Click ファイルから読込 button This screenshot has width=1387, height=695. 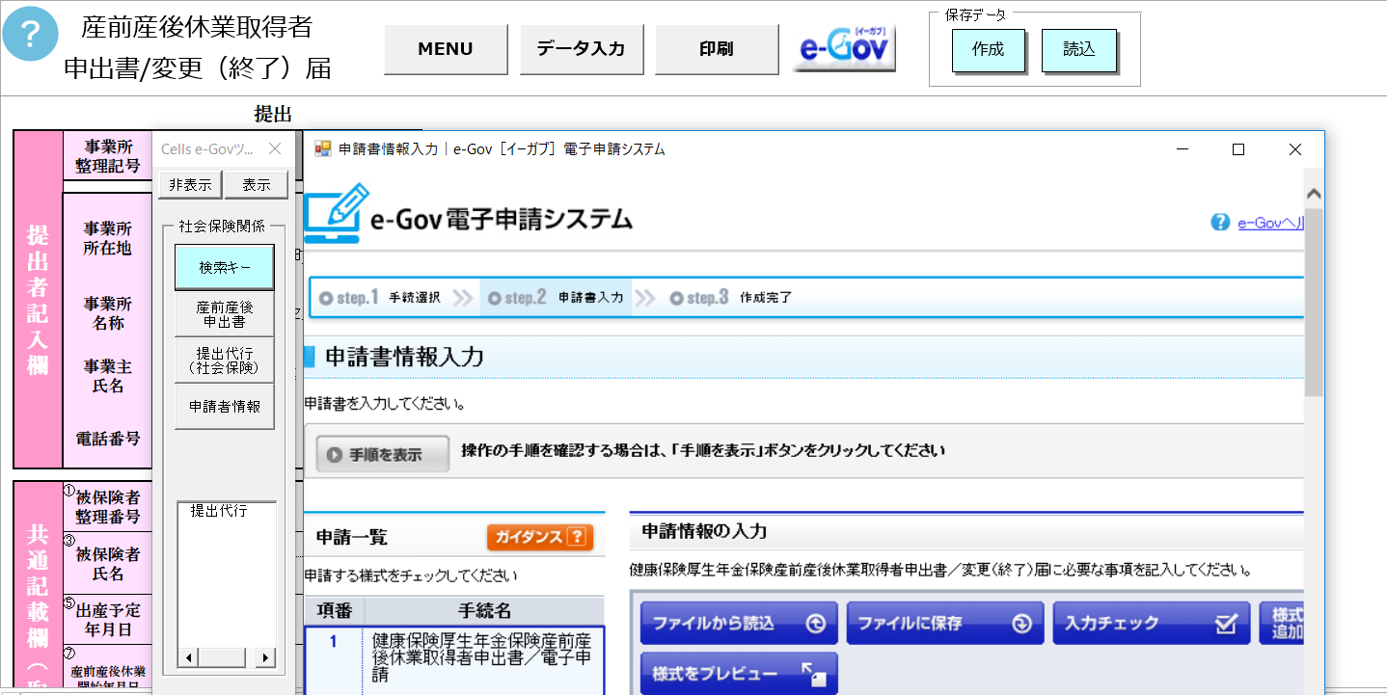[740, 624]
